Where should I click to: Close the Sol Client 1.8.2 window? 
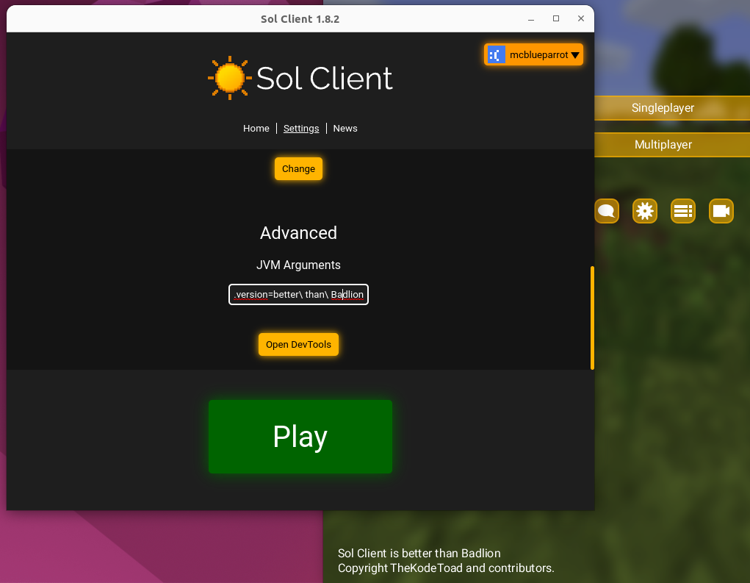pos(580,18)
